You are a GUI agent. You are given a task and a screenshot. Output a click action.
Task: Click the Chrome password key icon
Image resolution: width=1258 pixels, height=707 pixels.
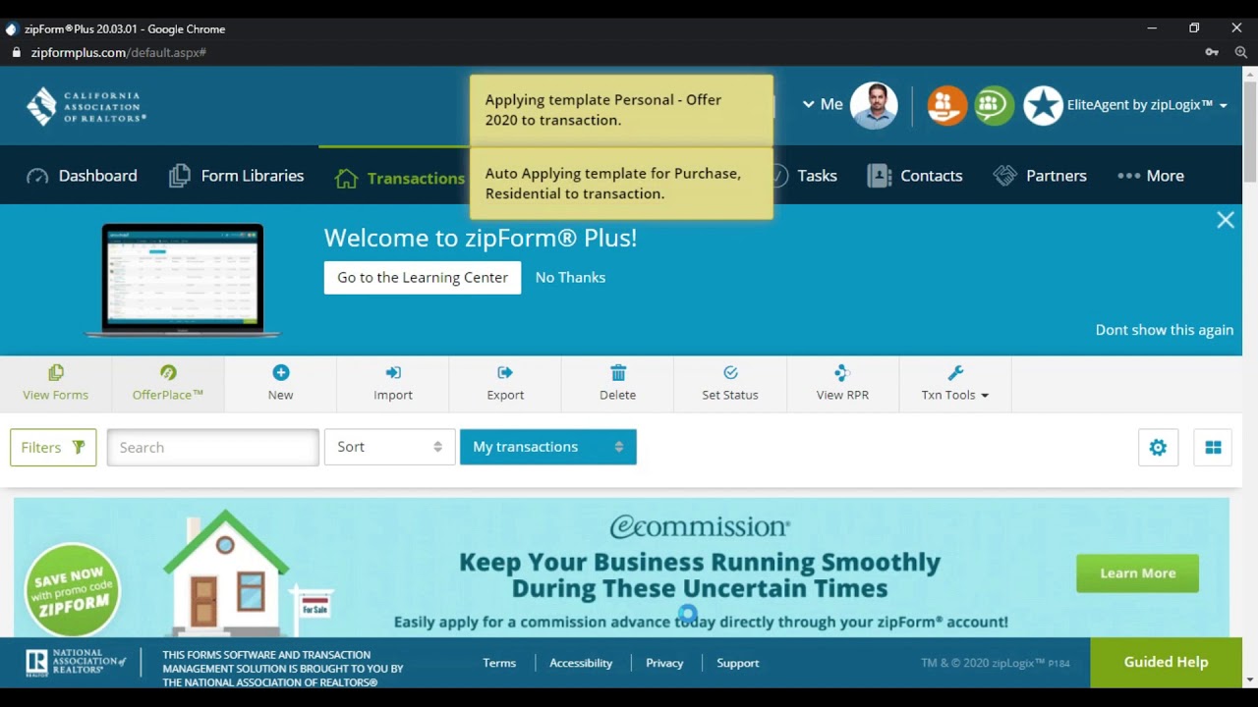coord(1213,52)
